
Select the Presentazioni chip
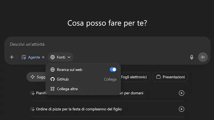[x=170, y=77]
